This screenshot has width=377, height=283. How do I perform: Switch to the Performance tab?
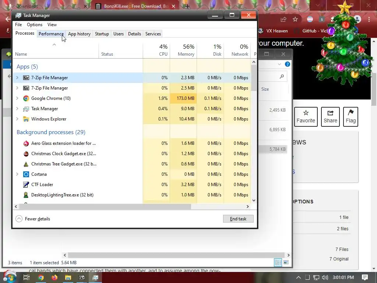coord(51,34)
